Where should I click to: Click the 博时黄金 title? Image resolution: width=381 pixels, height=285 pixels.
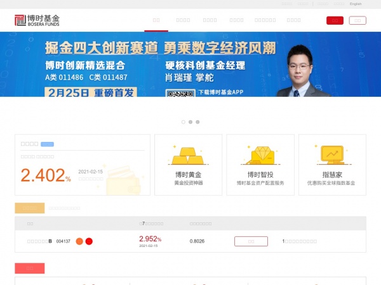coord(189,175)
